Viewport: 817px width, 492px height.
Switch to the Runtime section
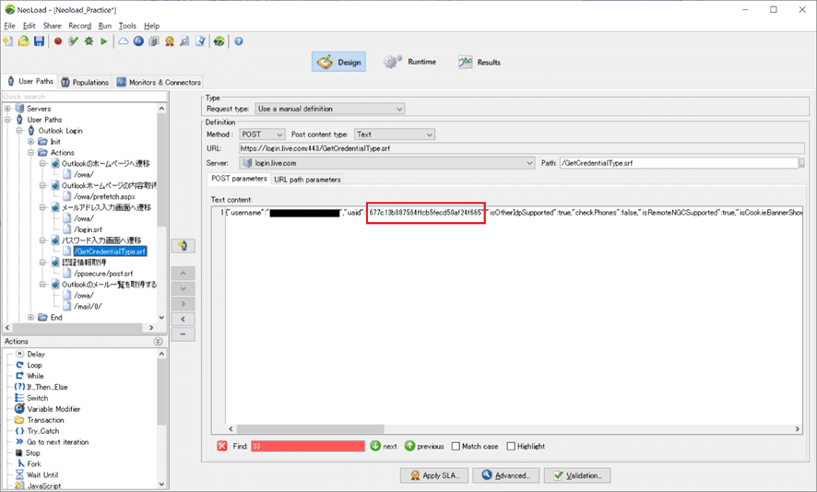point(410,62)
